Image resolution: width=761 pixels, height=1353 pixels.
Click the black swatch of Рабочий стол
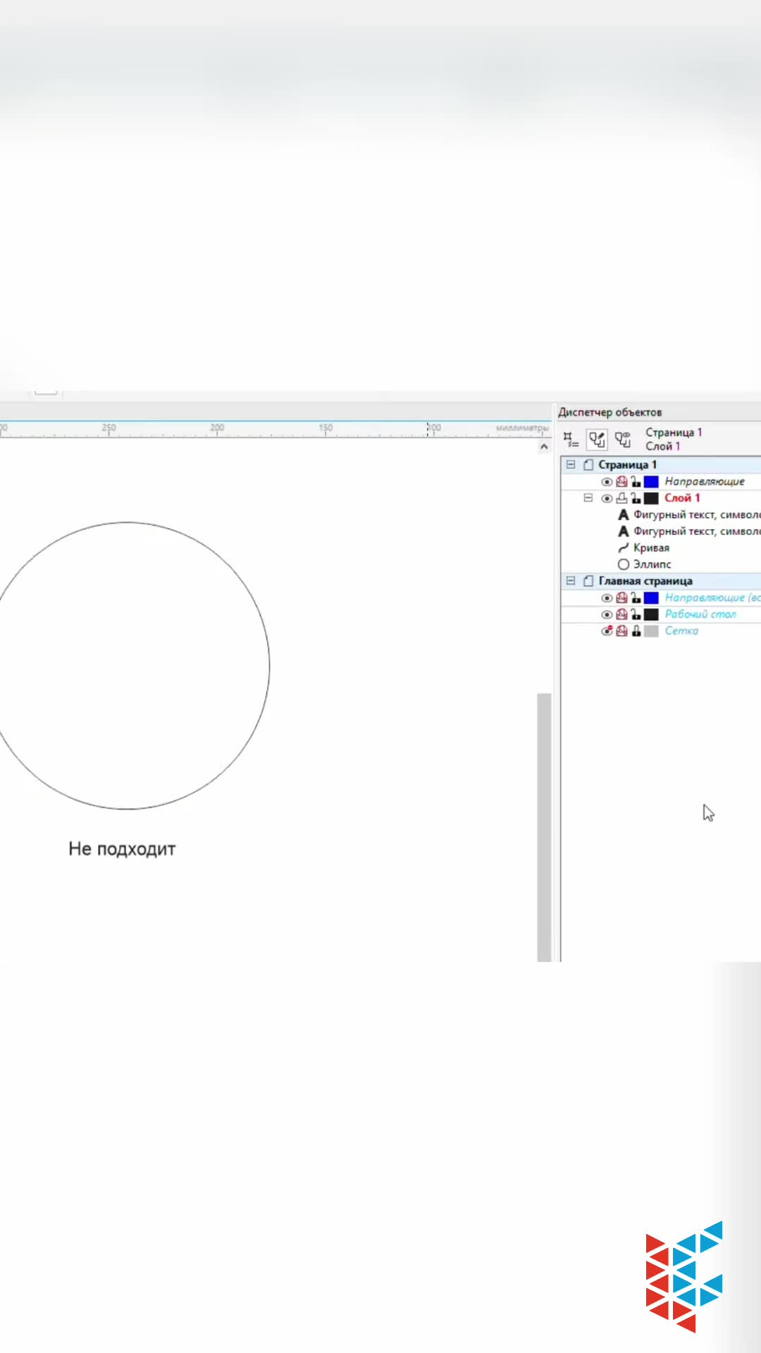[x=651, y=614]
